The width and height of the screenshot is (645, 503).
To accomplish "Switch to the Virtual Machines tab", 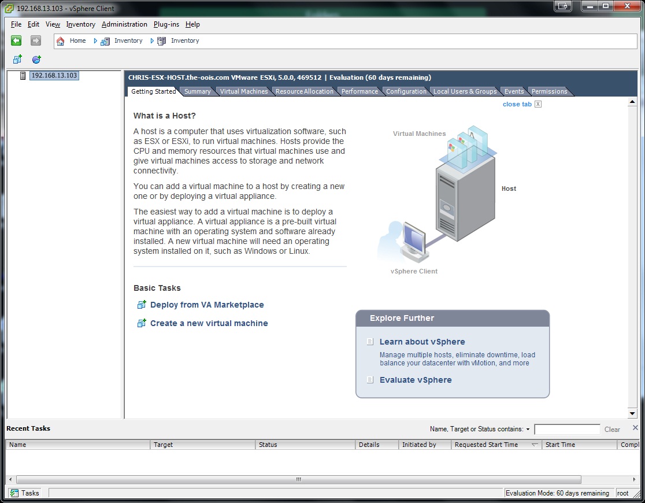I will coord(244,91).
